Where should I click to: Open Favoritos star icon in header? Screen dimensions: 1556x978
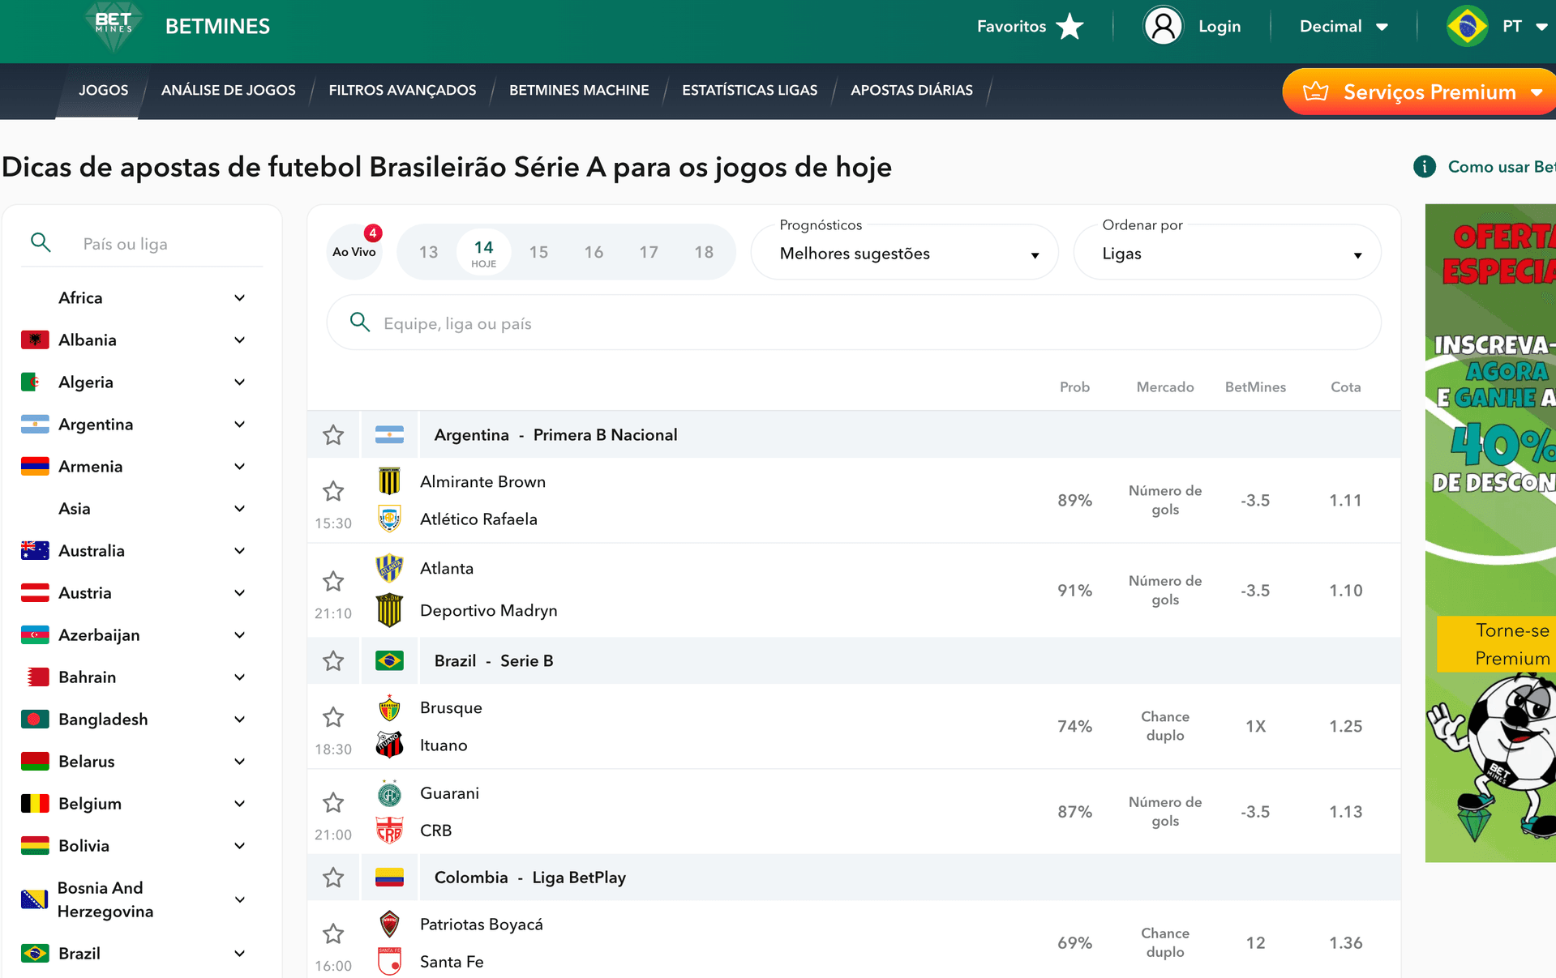point(1070,26)
